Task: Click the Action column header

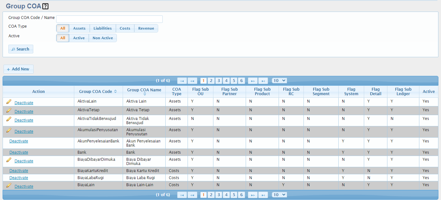Action: click(38, 92)
